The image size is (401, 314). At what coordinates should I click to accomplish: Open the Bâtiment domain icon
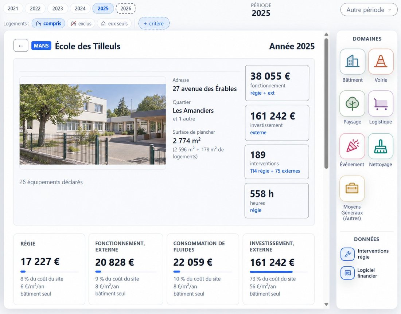click(353, 62)
